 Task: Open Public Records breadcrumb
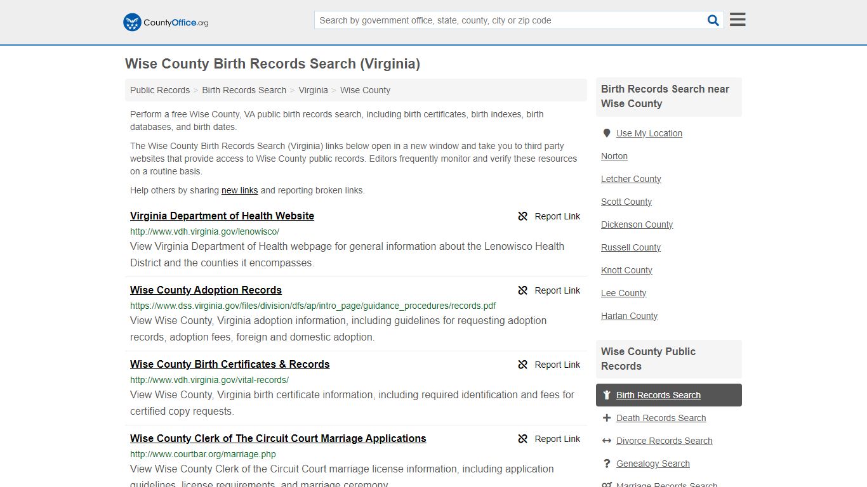160,90
